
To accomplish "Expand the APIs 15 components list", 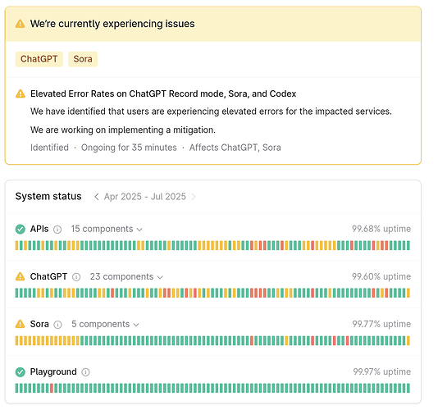I will [x=107, y=229].
